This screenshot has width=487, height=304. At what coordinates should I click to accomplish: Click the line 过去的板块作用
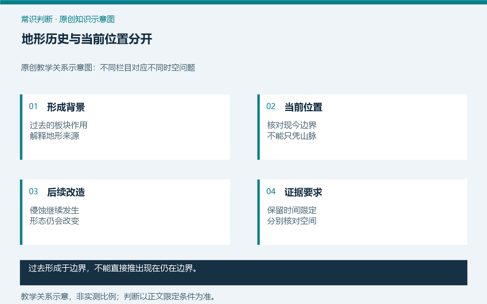58,125
